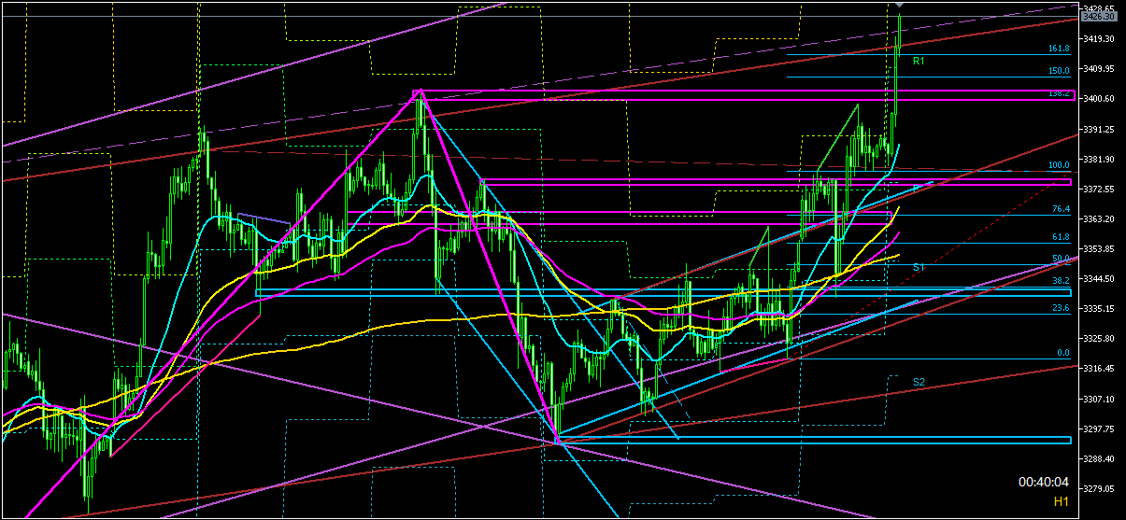Click 3316.45 on the price scale
The height and width of the screenshot is (520, 1126).
(x=1100, y=369)
